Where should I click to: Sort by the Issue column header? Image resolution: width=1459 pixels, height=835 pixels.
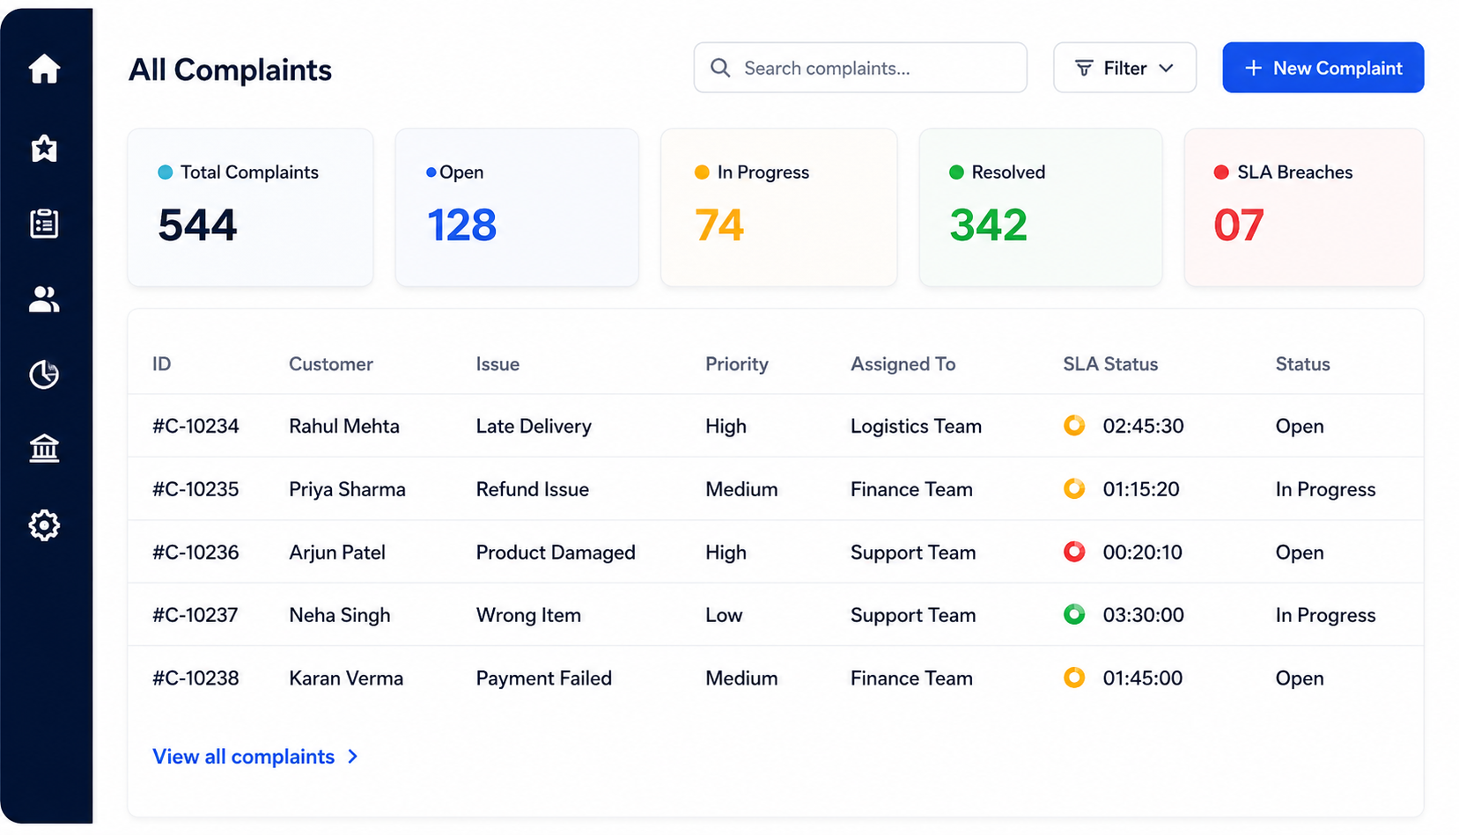pyautogui.click(x=497, y=364)
